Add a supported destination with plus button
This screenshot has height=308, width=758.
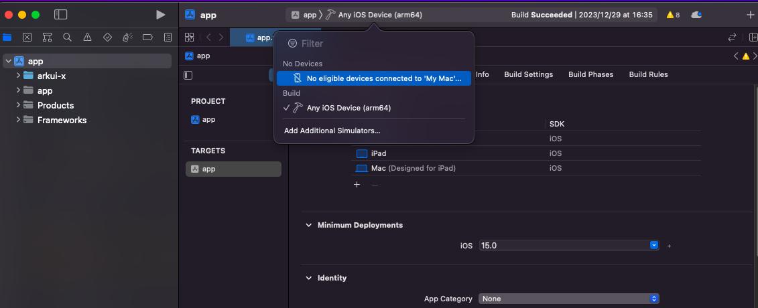[357, 184]
